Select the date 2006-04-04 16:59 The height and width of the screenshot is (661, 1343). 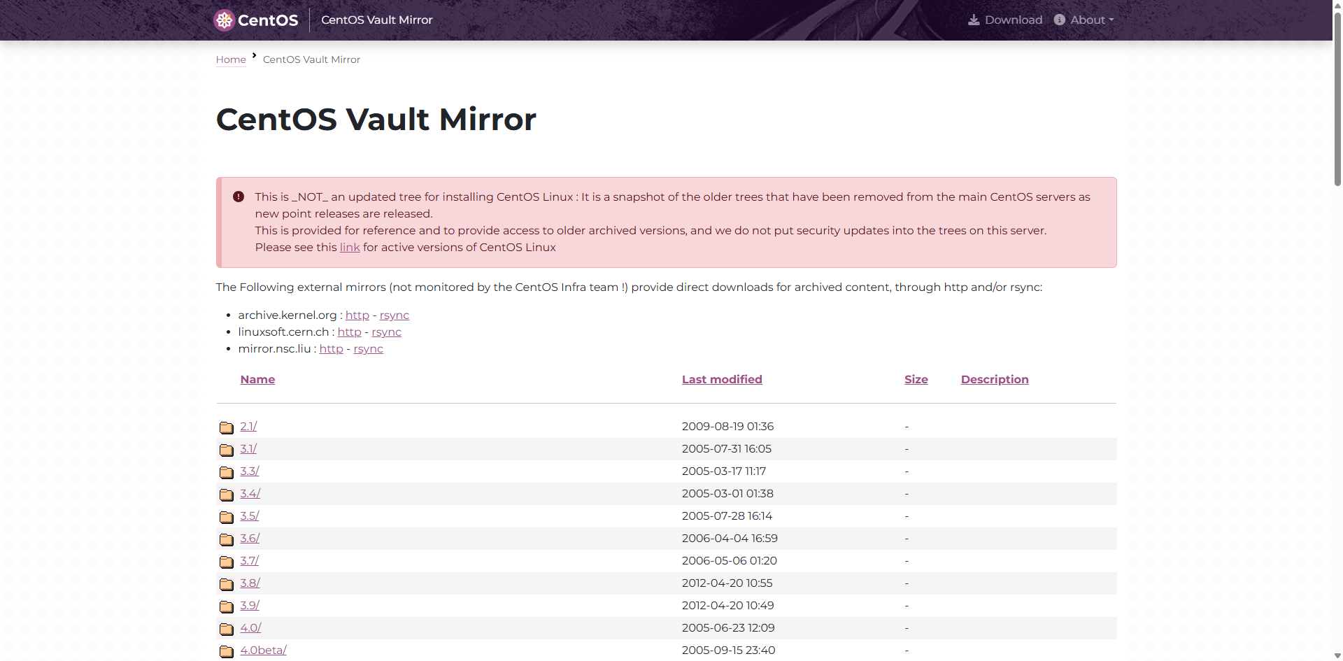point(730,538)
